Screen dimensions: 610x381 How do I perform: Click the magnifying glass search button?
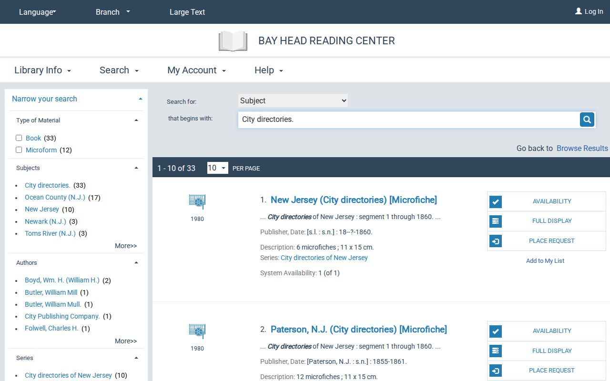(587, 120)
